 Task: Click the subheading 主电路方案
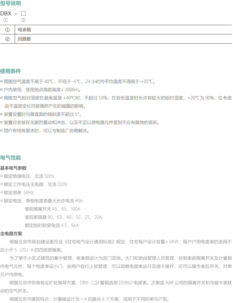(x=11, y=234)
